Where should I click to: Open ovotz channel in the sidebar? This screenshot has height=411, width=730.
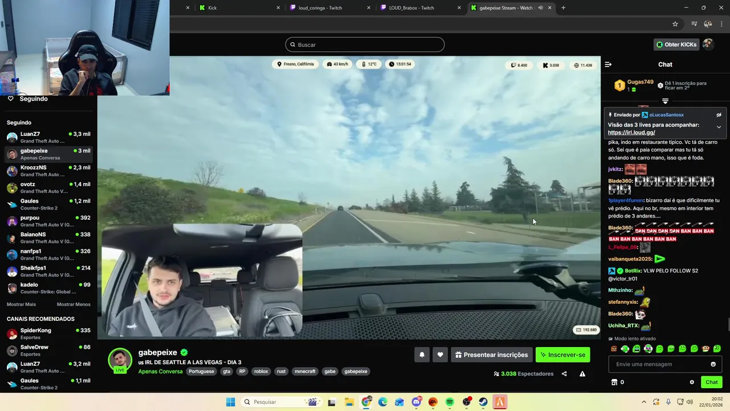click(48, 187)
